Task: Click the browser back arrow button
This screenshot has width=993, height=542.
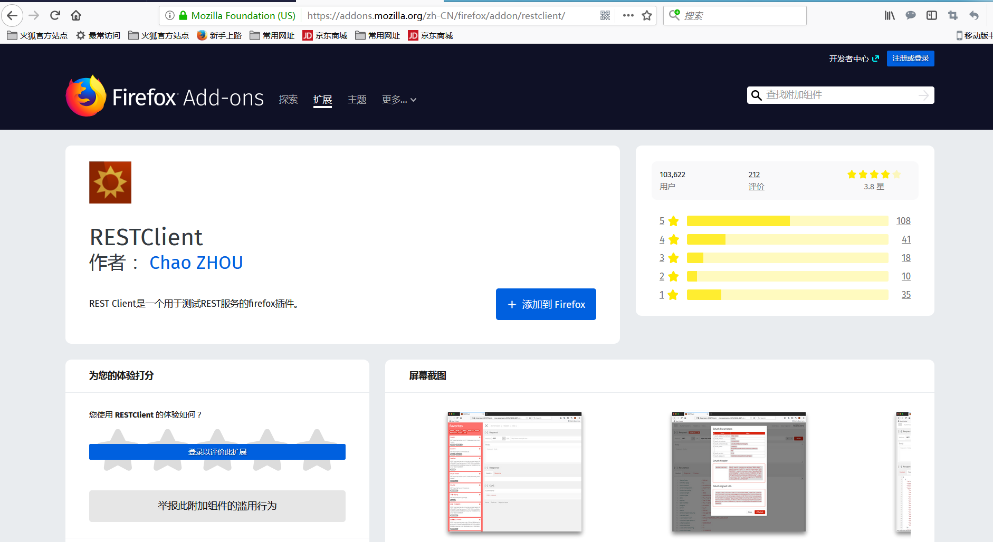Action: pyautogui.click(x=12, y=15)
